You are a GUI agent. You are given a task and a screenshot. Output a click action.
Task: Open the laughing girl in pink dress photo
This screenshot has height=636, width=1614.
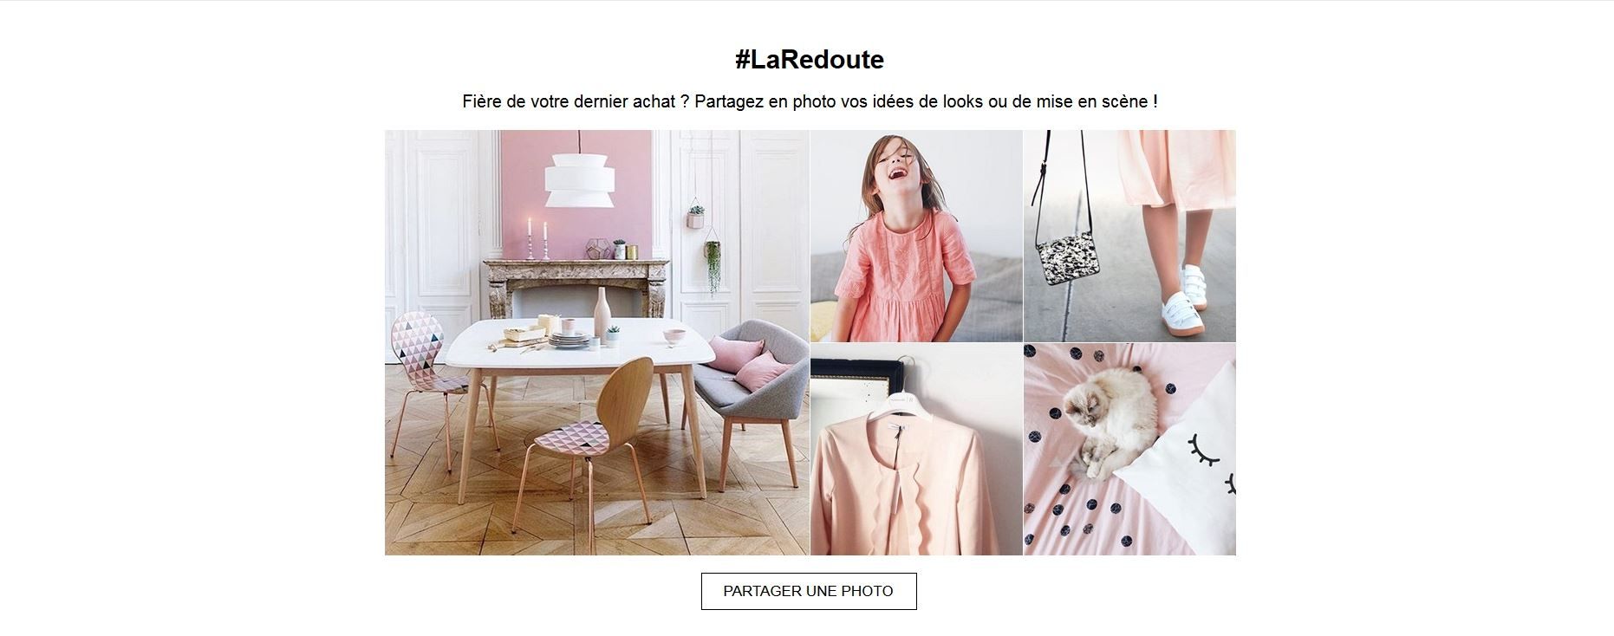[916, 236]
